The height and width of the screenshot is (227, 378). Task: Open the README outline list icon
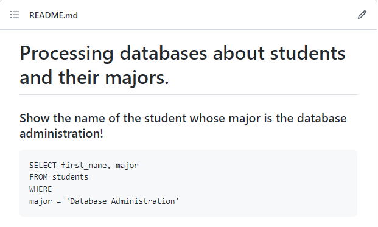tap(15, 15)
